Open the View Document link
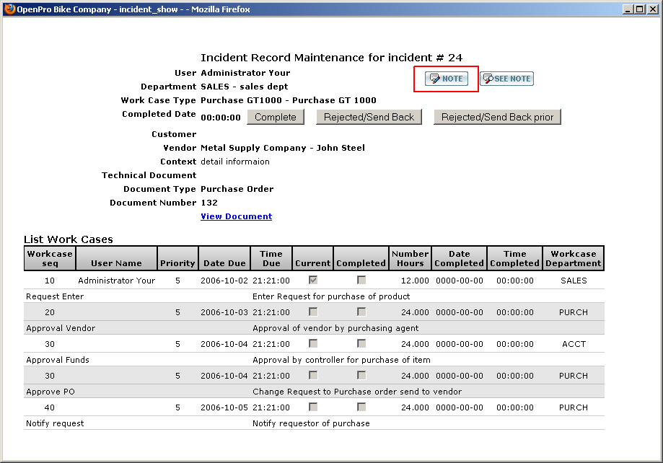Image resolution: width=663 pixels, height=463 pixels. click(236, 216)
